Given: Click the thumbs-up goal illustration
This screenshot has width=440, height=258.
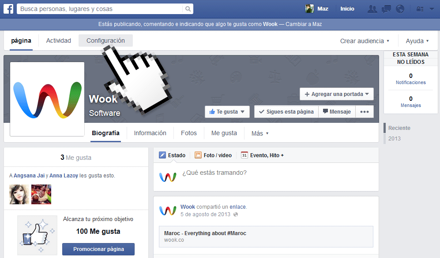Looking at the screenshot, I should [38, 236].
